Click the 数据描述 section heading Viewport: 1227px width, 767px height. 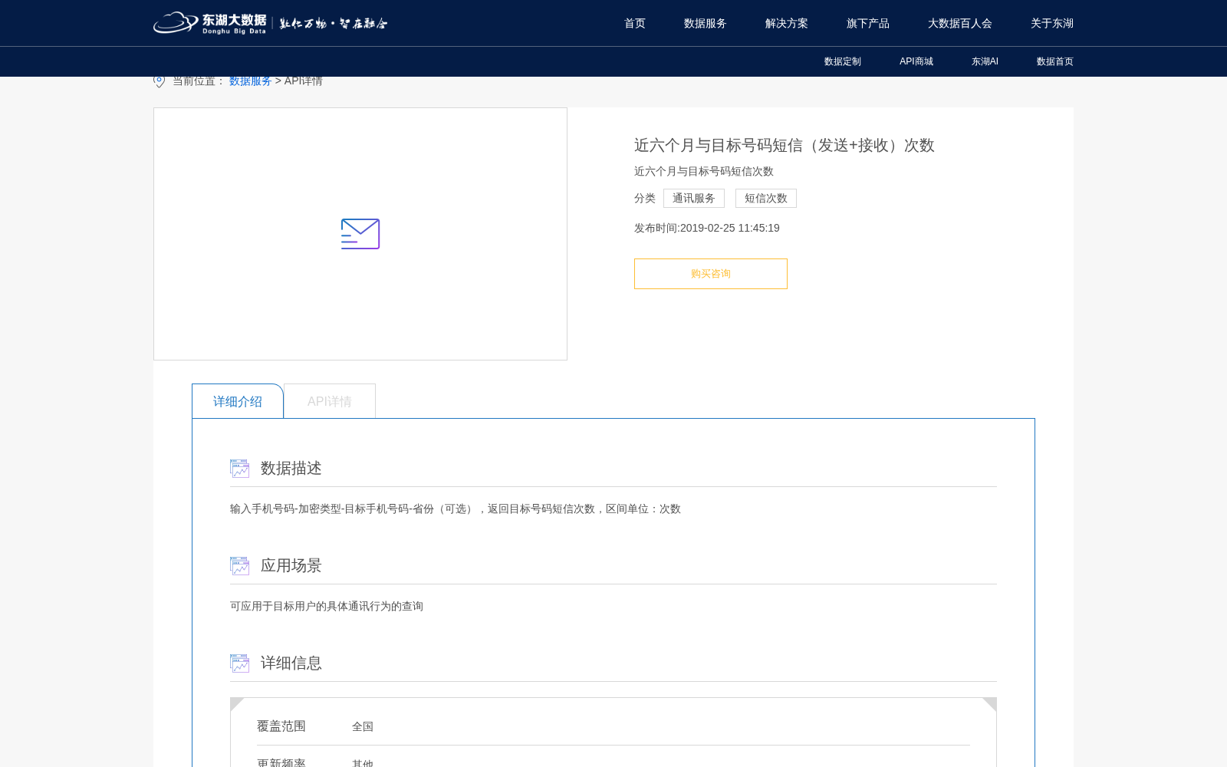coord(291,468)
